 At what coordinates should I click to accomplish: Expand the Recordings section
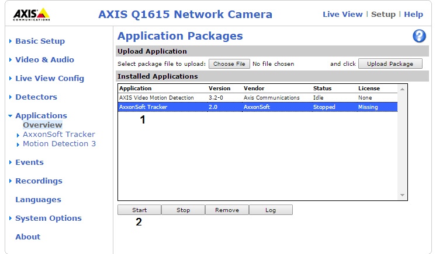coord(39,181)
